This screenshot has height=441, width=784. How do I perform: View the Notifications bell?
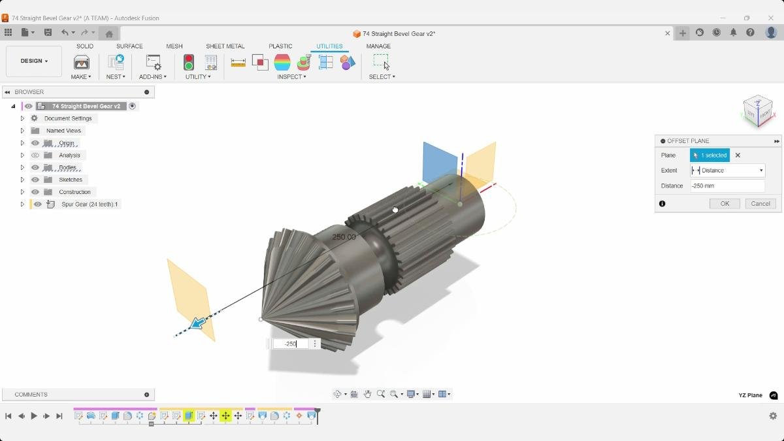pyautogui.click(x=733, y=33)
